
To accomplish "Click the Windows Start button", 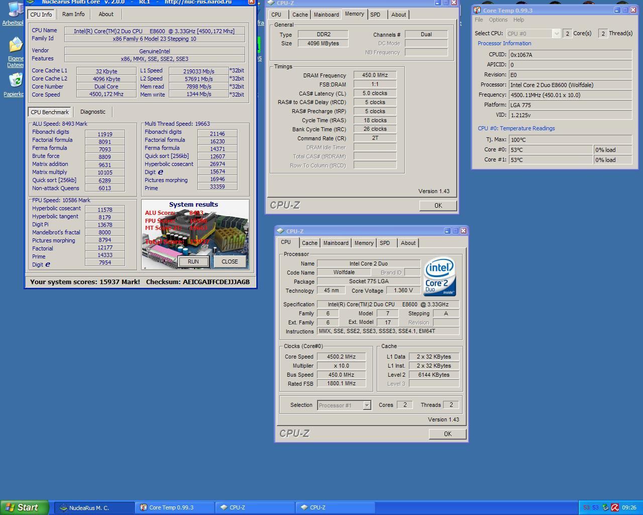I will pyautogui.click(x=25, y=507).
